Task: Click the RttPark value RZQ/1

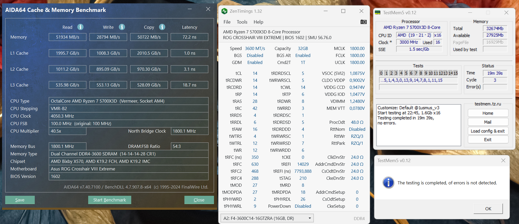Action: (x=357, y=143)
